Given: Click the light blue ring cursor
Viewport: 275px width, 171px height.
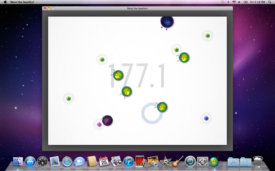Looking at the screenshot, I should click(151, 113).
